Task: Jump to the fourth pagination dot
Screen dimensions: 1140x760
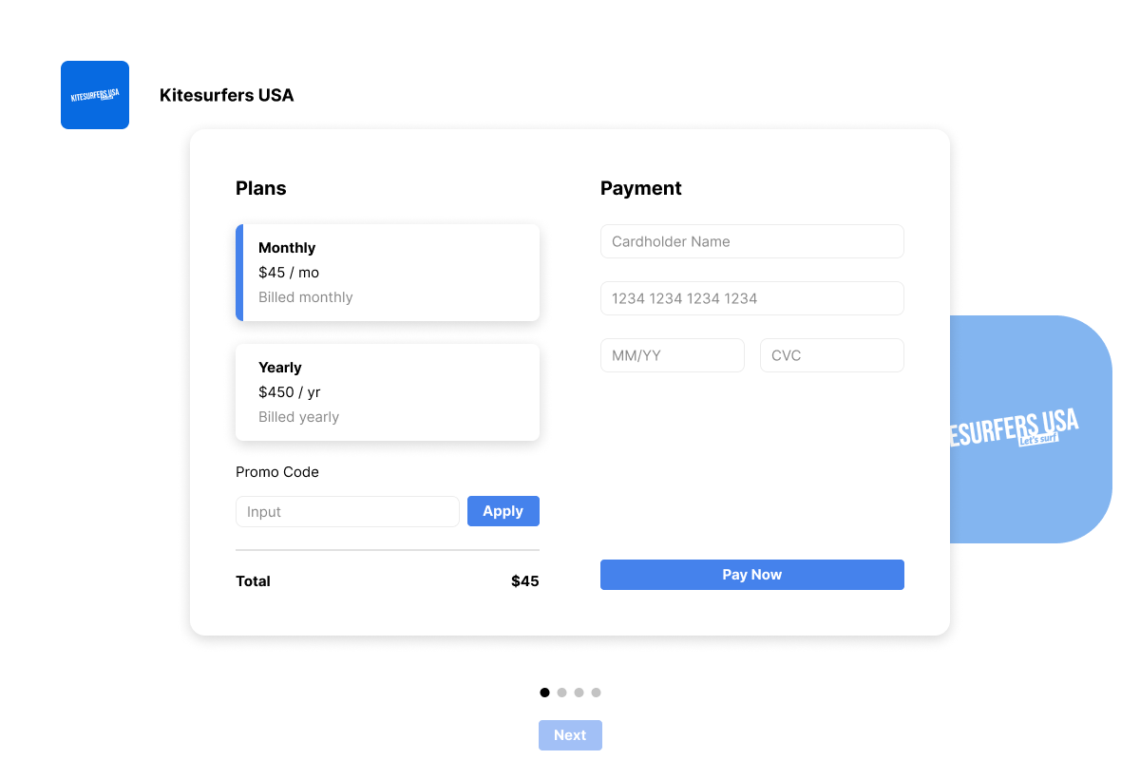Action: (x=596, y=693)
